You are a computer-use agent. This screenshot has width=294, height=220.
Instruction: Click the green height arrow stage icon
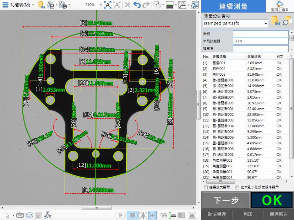click(172, 215)
